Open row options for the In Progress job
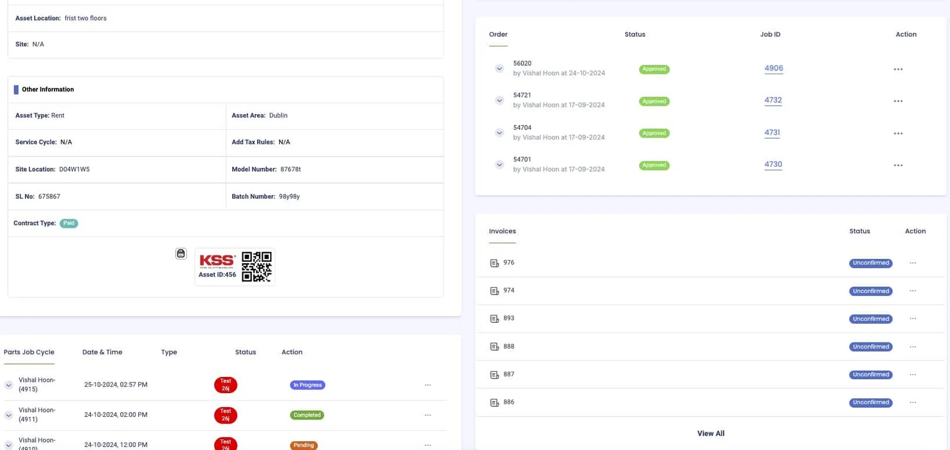950x450 pixels. pyautogui.click(x=427, y=385)
